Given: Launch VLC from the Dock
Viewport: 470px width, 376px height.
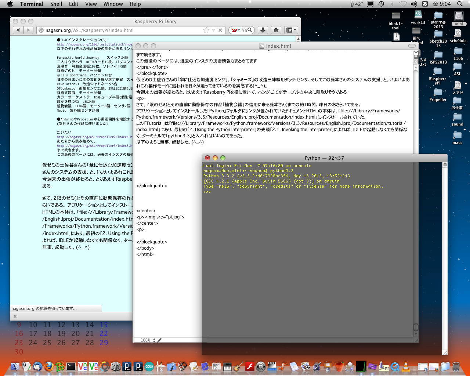Looking at the screenshot, I should 406,366.
